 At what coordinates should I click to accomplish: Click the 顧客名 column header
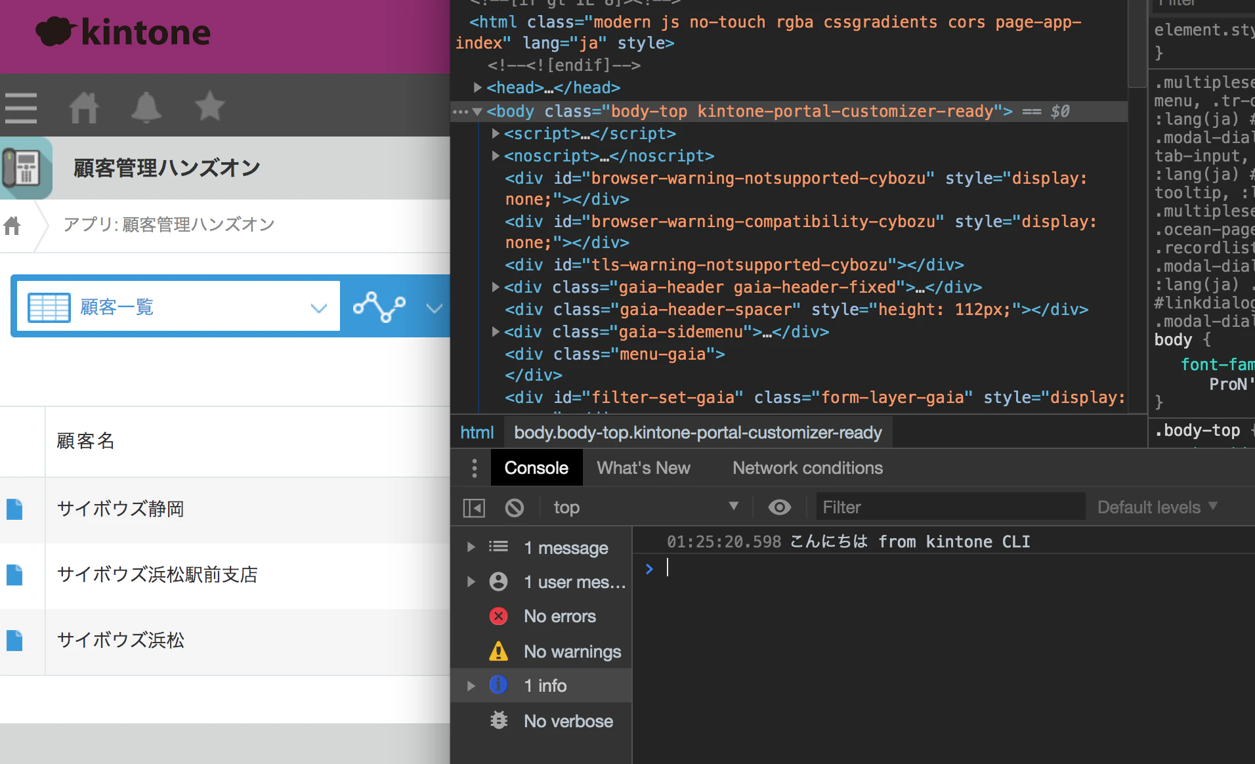point(85,441)
